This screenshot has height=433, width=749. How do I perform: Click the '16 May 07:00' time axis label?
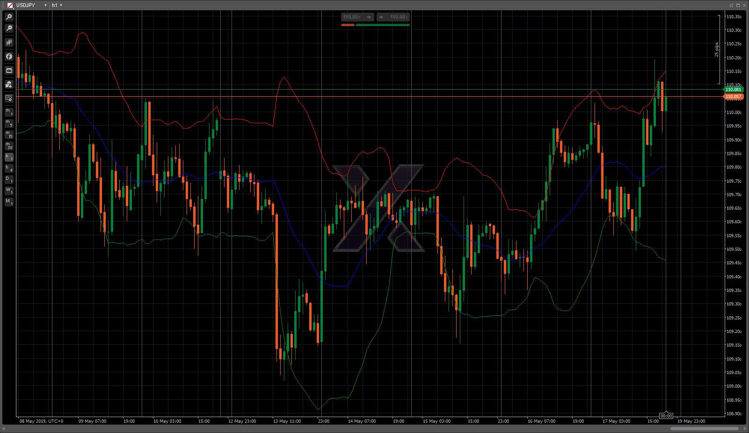pyautogui.click(x=541, y=421)
